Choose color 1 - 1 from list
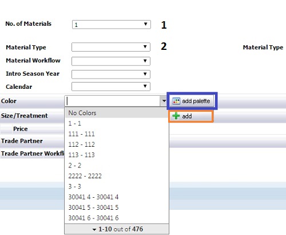The width and height of the screenshot is (286, 235). [117, 123]
